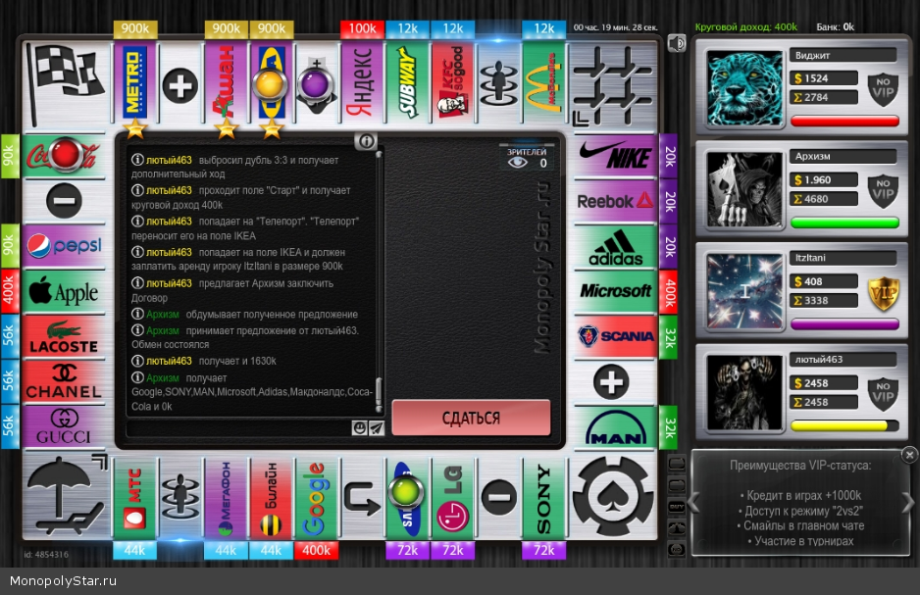Select the METRO property cell
This screenshot has width=920, height=595.
tap(134, 83)
